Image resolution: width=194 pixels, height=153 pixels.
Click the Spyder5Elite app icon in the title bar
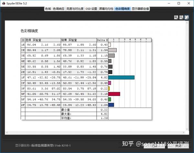point(4,3)
